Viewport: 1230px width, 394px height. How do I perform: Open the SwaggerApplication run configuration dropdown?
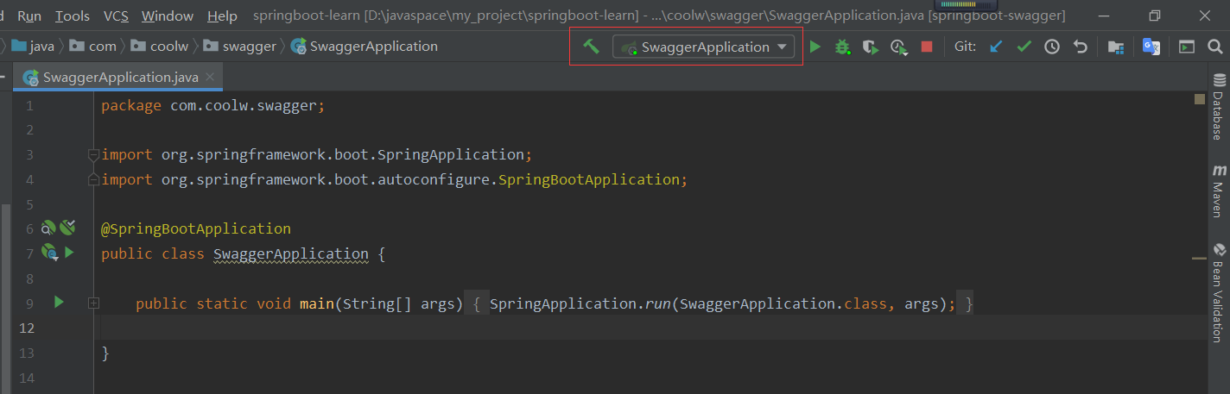704,47
